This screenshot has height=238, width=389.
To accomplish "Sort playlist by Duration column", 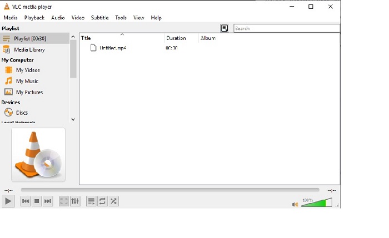I will 181,38.
